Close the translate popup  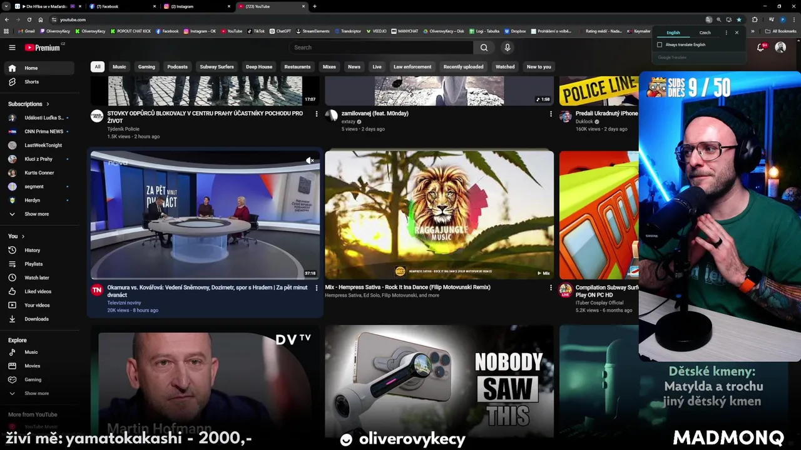(737, 32)
